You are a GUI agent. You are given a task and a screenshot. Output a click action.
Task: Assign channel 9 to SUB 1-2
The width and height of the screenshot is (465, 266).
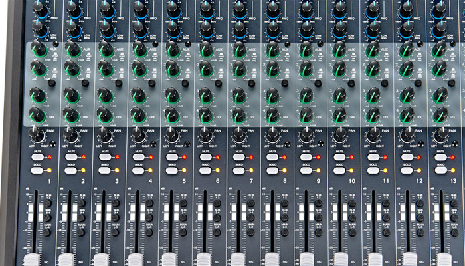point(318,203)
